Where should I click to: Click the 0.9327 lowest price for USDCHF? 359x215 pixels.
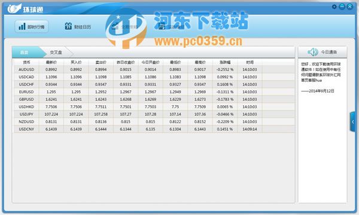[x=175, y=84]
